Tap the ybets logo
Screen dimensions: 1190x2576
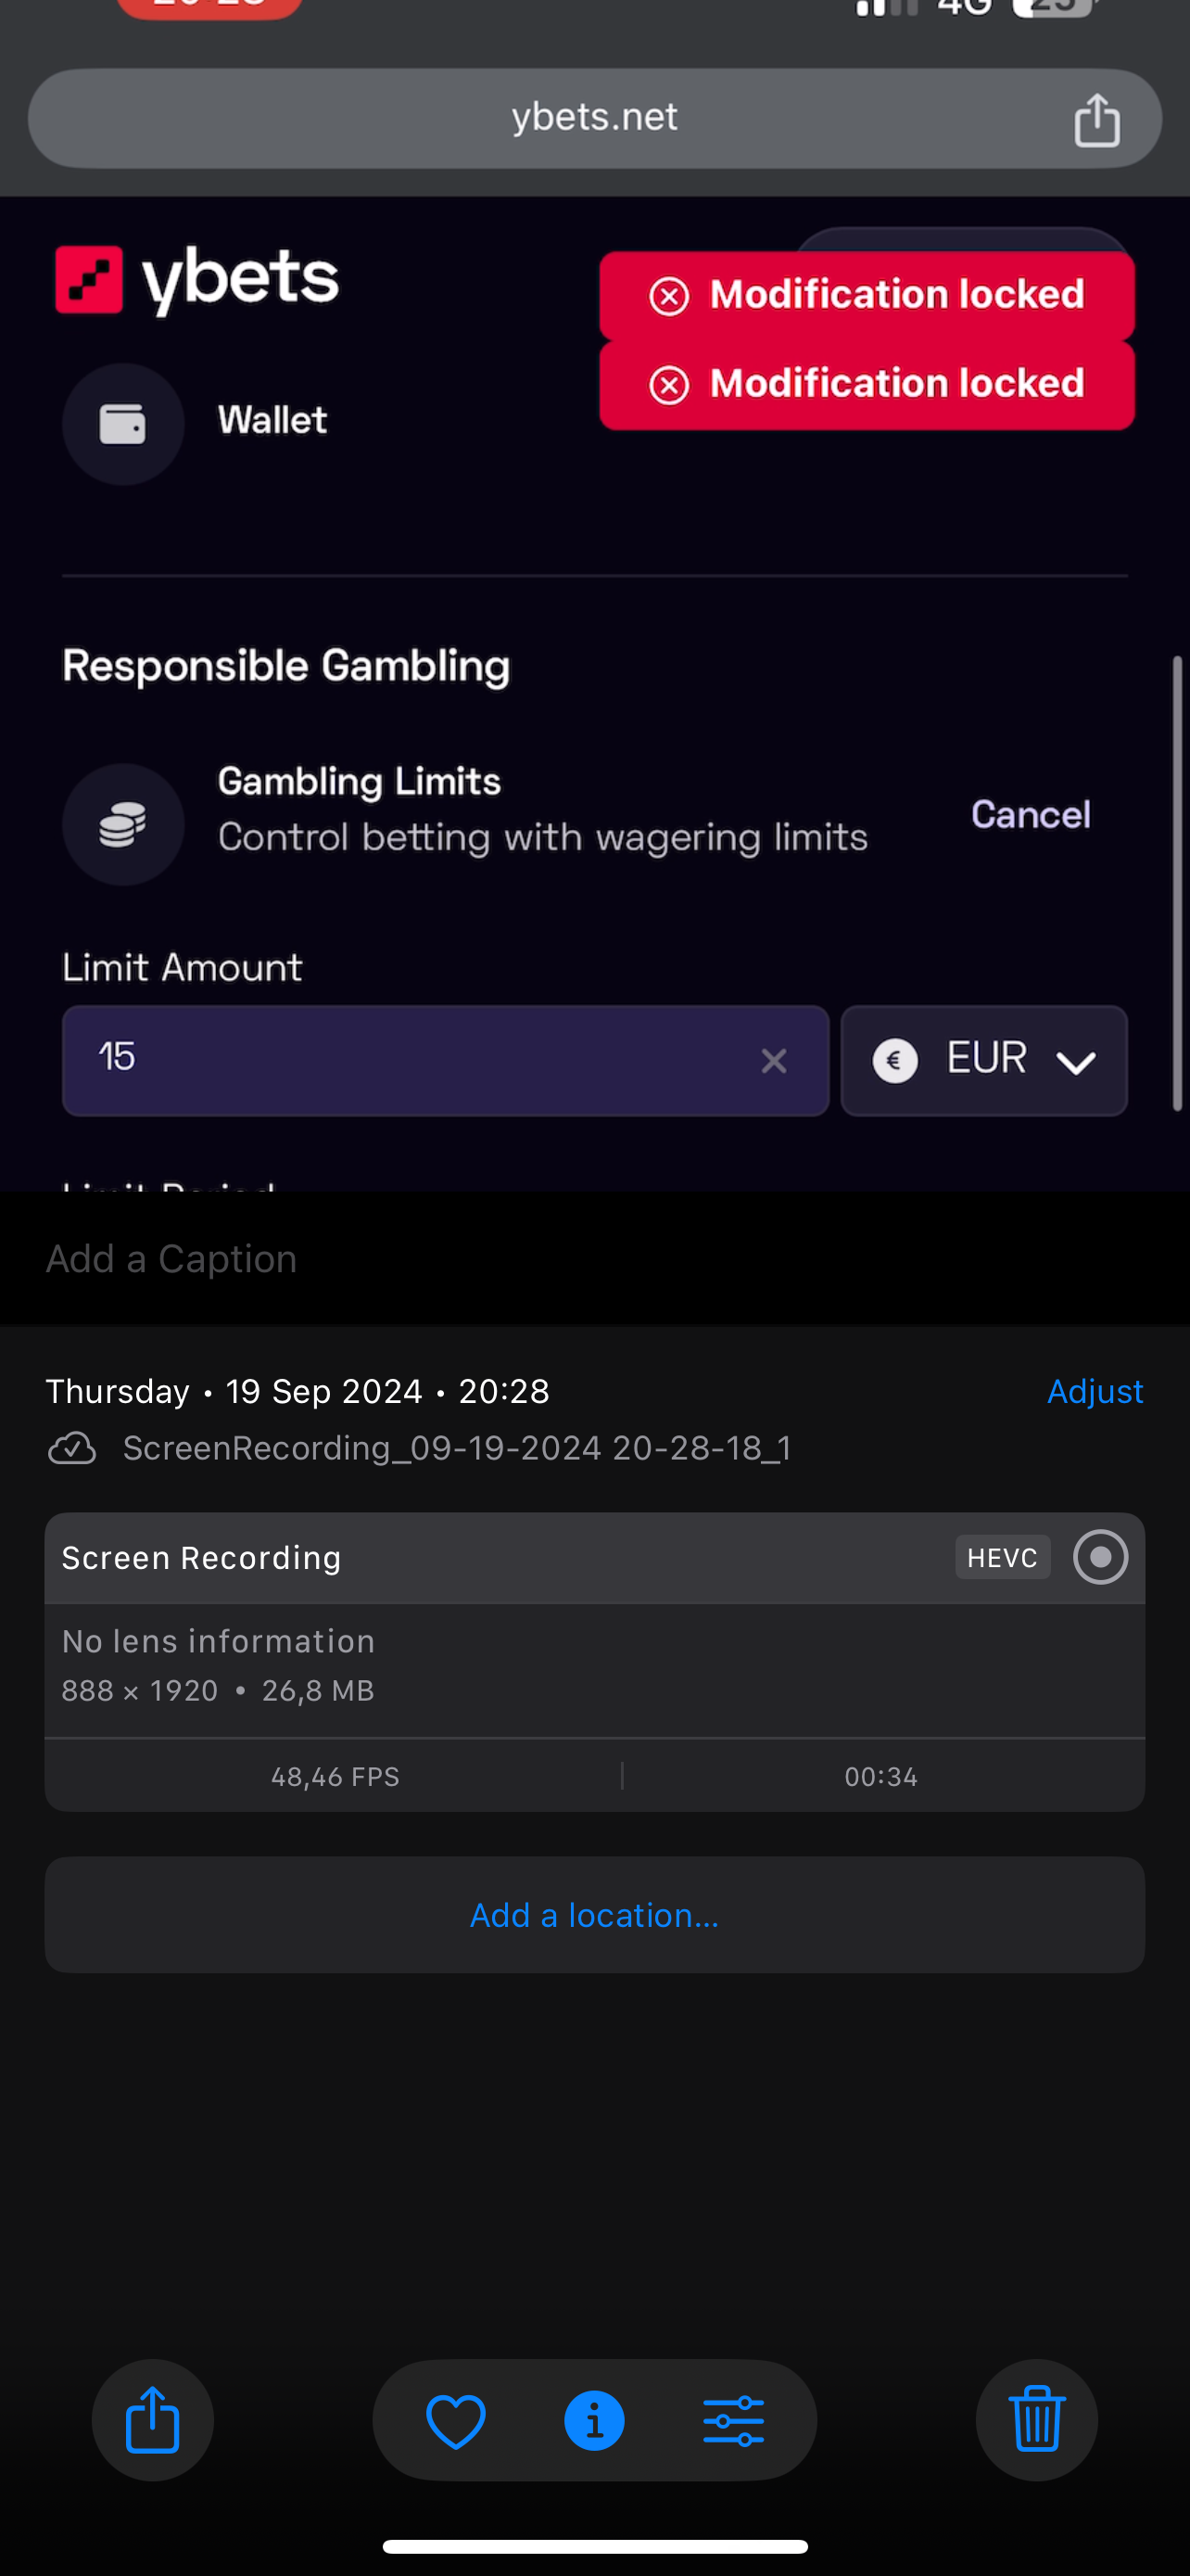[x=196, y=280]
